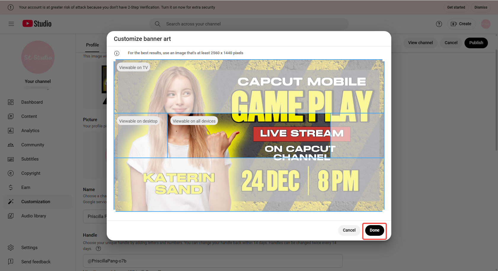Open the Dashboard page
The width and height of the screenshot is (498, 271).
tap(38, 102)
